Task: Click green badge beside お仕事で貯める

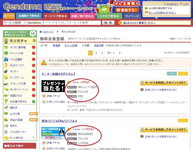Action: tap(34, 102)
